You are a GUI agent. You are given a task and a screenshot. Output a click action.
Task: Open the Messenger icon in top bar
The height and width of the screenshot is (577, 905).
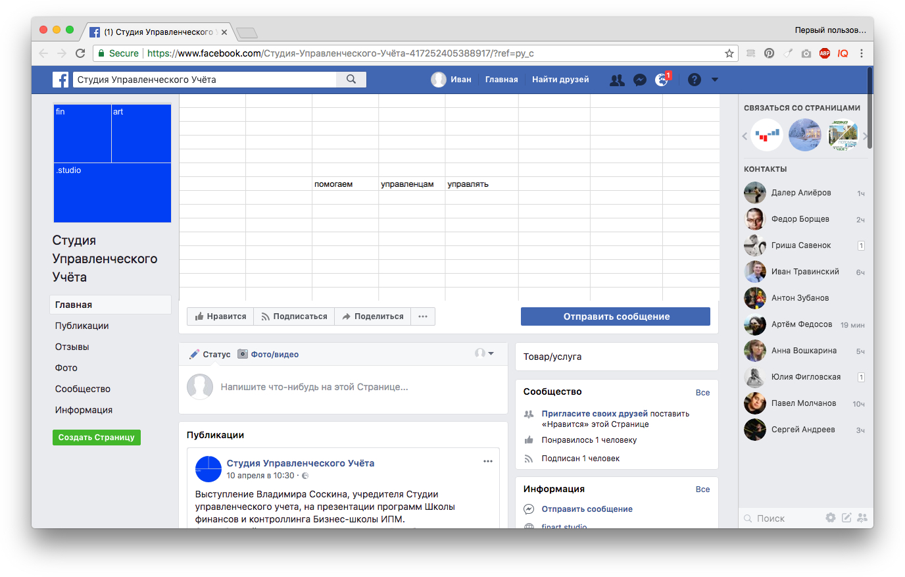click(x=639, y=80)
